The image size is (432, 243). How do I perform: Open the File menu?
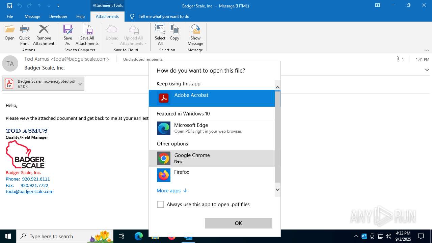[10, 17]
